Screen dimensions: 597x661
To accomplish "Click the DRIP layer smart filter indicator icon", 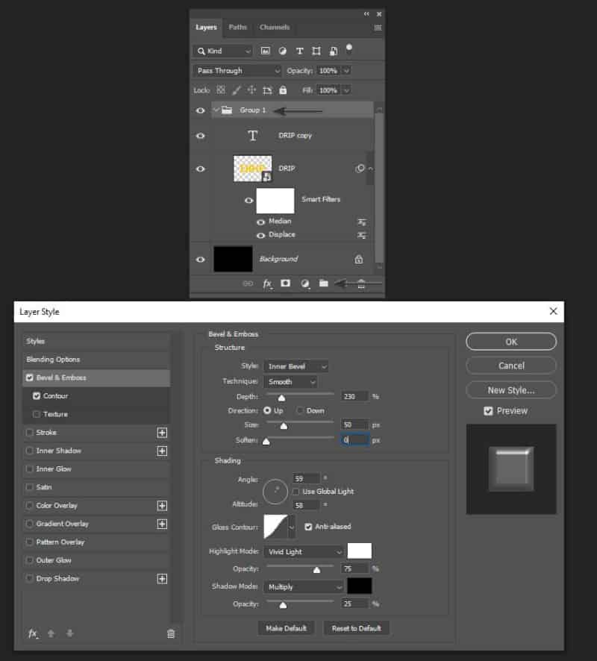I will pyautogui.click(x=360, y=169).
